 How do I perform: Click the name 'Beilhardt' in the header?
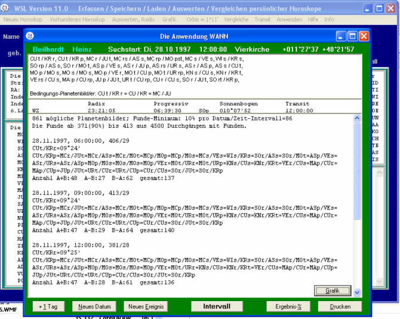point(48,49)
